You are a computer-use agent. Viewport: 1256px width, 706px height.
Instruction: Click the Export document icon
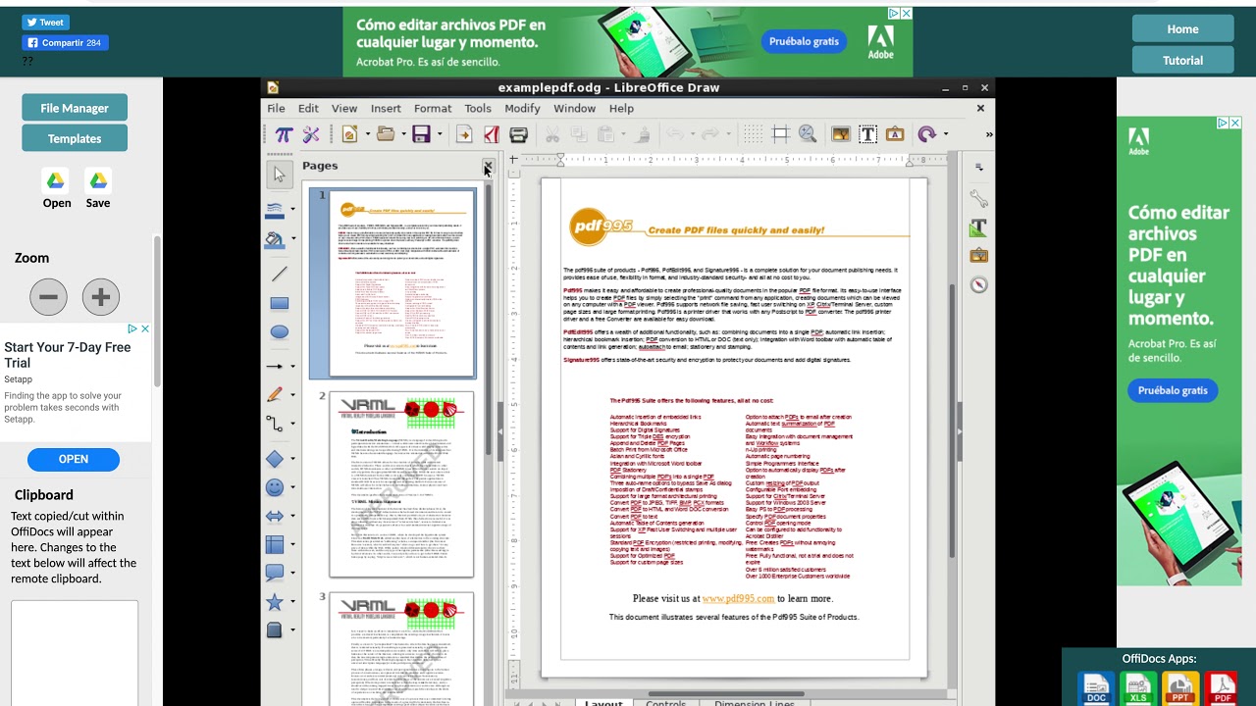(464, 134)
